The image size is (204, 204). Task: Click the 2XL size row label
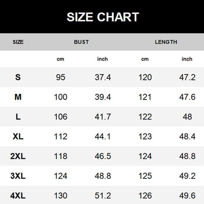(x=18, y=156)
